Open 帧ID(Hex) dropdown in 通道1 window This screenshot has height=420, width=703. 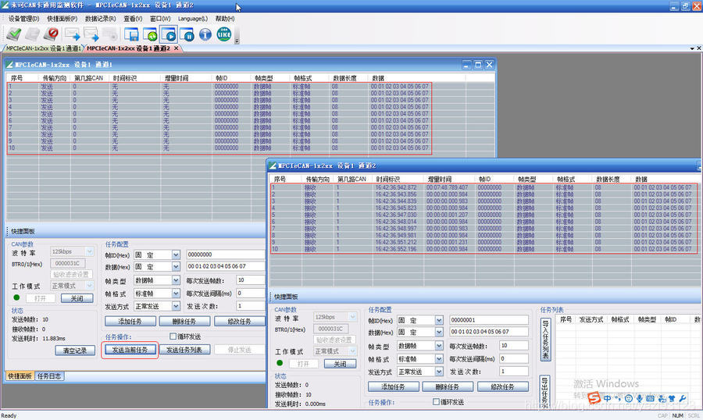pos(176,254)
